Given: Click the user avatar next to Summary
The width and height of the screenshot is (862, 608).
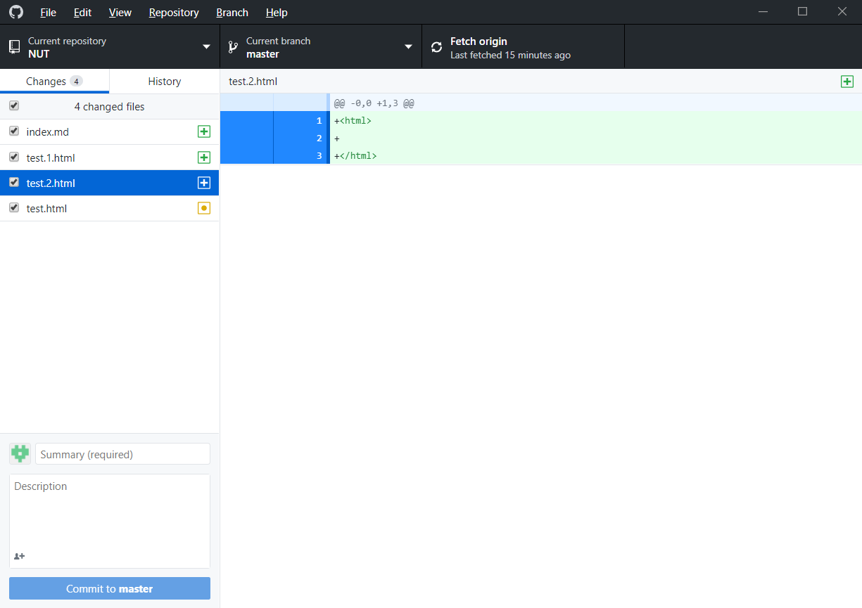Looking at the screenshot, I should (20, 454).
